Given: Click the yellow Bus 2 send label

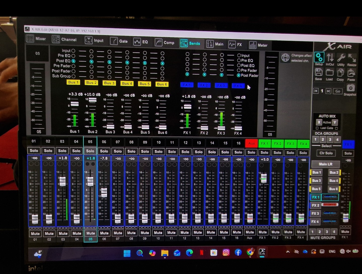Looking at the screenshot, I should pyautogui.click(x=91, y=83).
